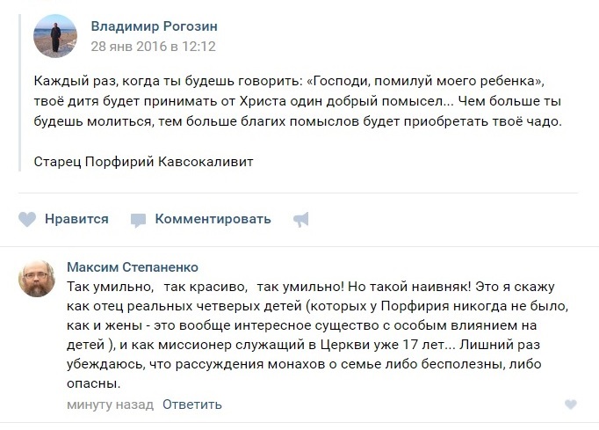Click the quote line beginning твоё дитя будет
The image size is (599, 430).
[x=297, y=101]
